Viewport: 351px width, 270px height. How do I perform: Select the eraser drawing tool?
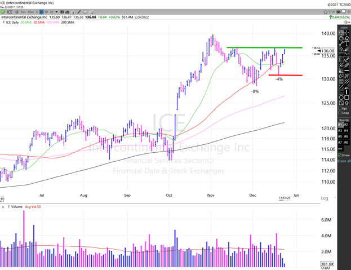point(346,38)
